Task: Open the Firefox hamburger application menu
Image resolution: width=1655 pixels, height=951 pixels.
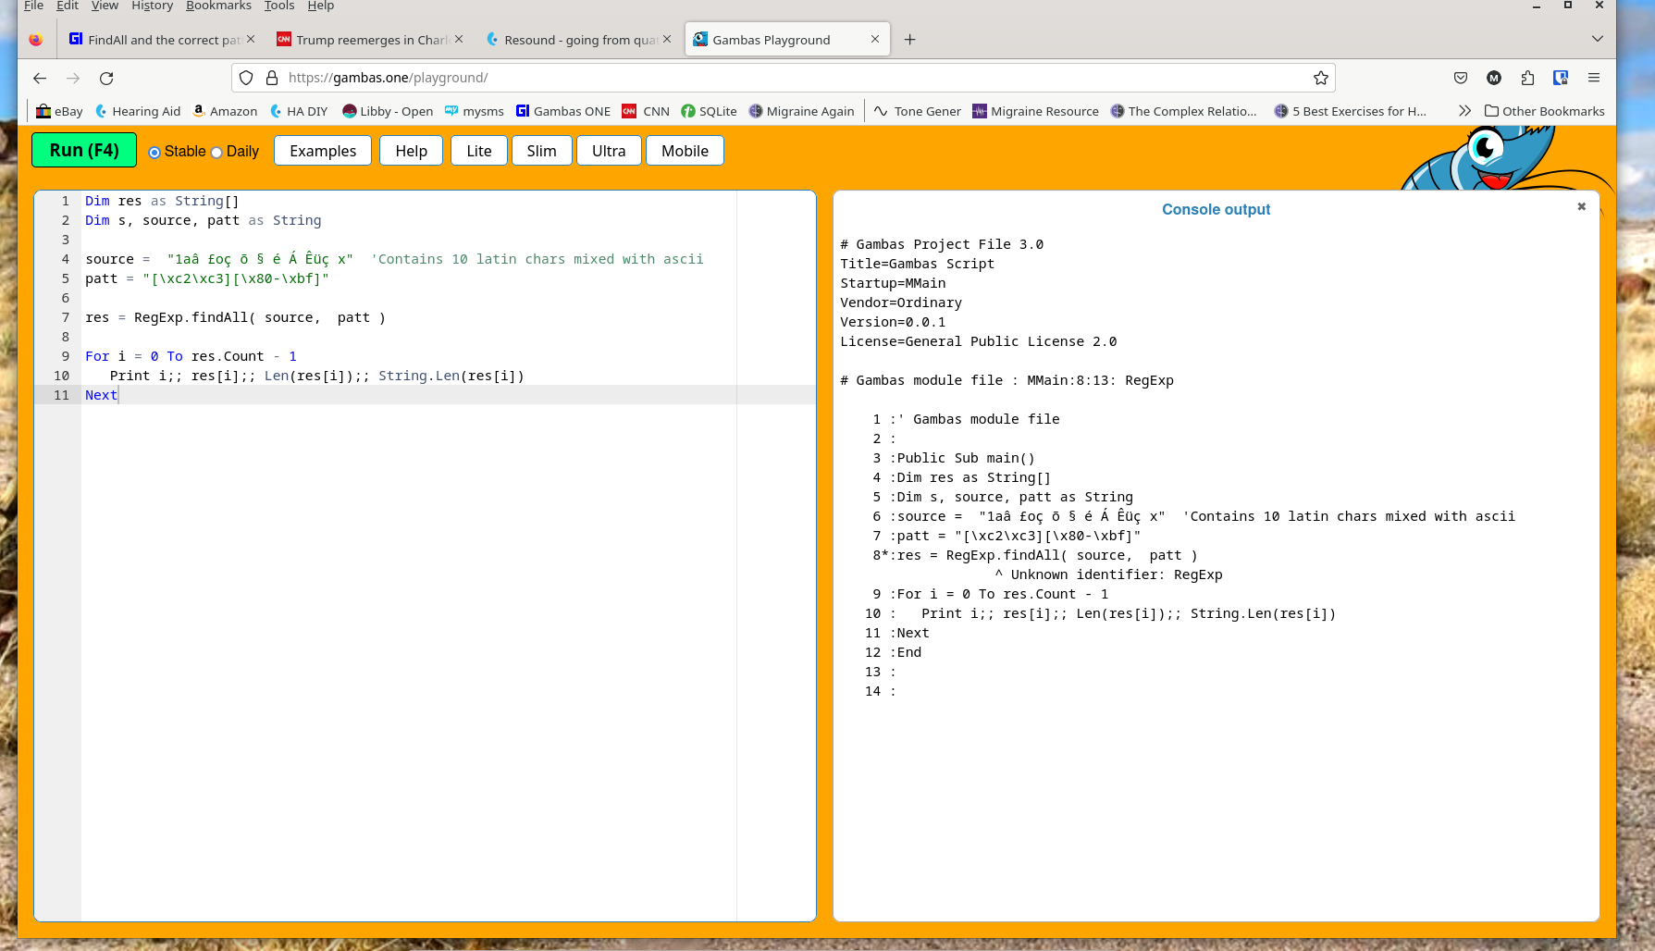Action: click(x=1593, y=79)
